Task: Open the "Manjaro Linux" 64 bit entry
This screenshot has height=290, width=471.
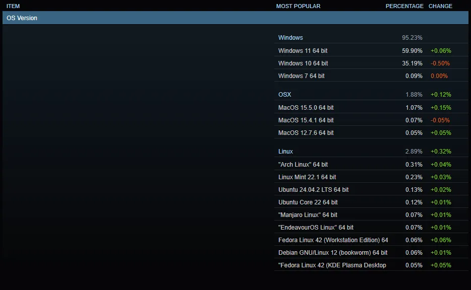Action: (371, 214)
